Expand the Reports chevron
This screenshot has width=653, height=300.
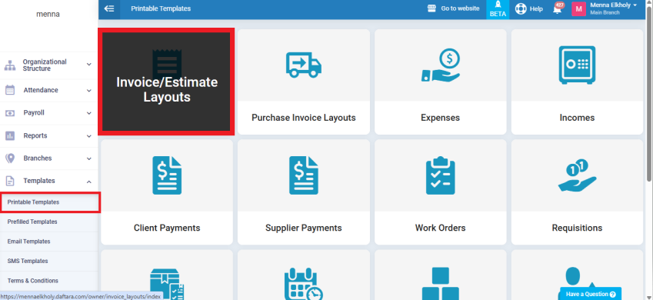click(88, 136)
